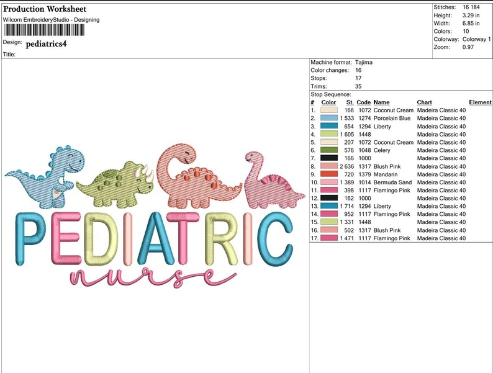The width and height of the screenshot is (493, 373).
Task: Click the Code column header
Action: click(x=363, y=102)
